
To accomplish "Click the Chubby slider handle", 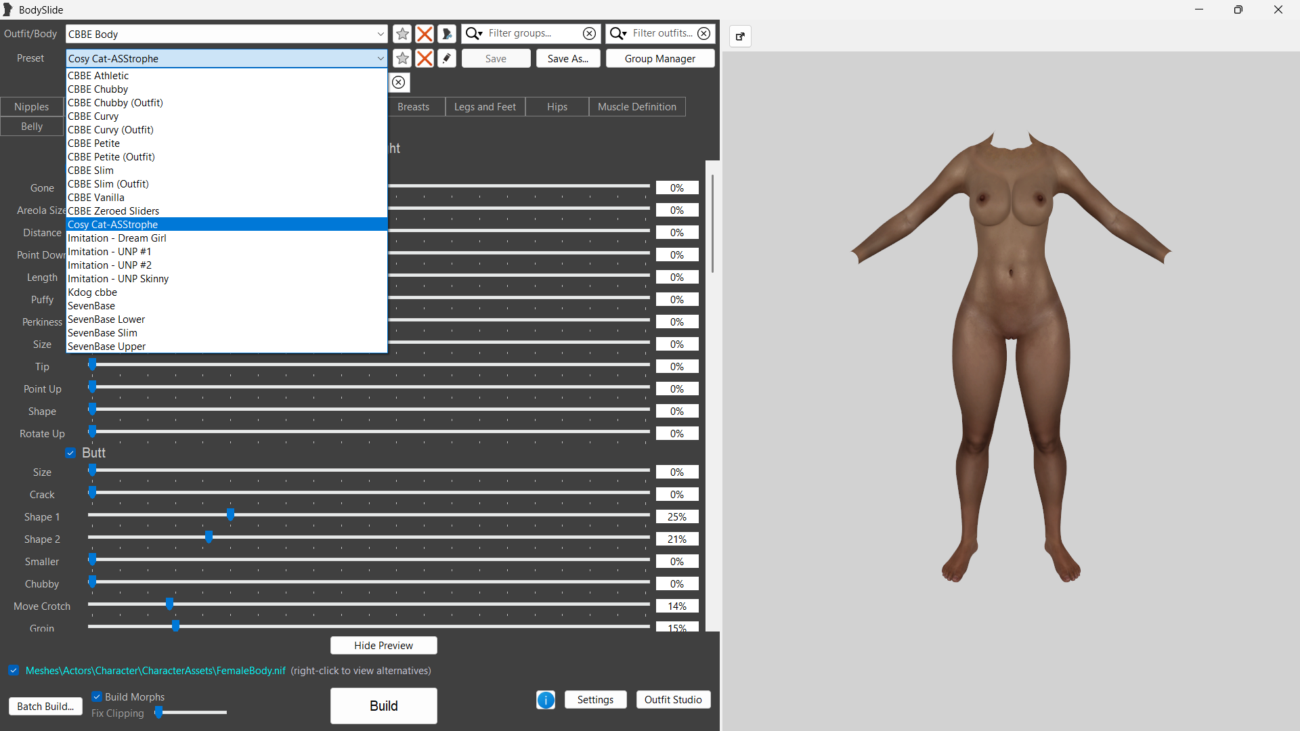I will click(92, 582).
